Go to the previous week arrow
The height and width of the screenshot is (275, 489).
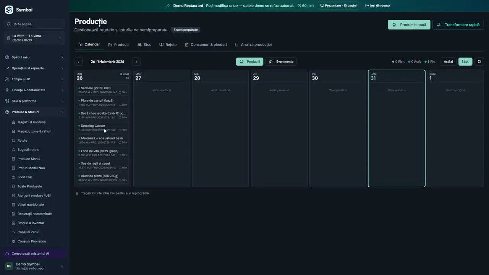pos(78,61)
